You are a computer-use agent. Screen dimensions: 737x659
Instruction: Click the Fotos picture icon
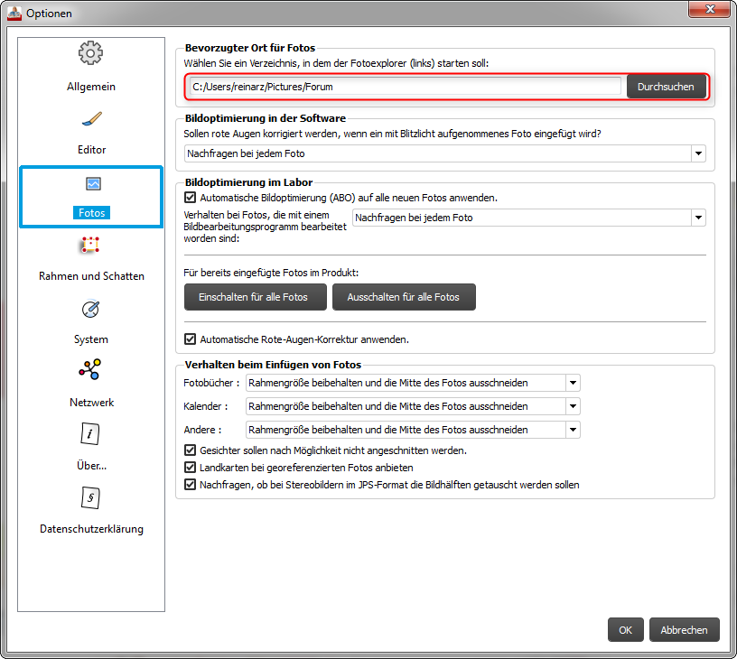(x=91, y=184)
